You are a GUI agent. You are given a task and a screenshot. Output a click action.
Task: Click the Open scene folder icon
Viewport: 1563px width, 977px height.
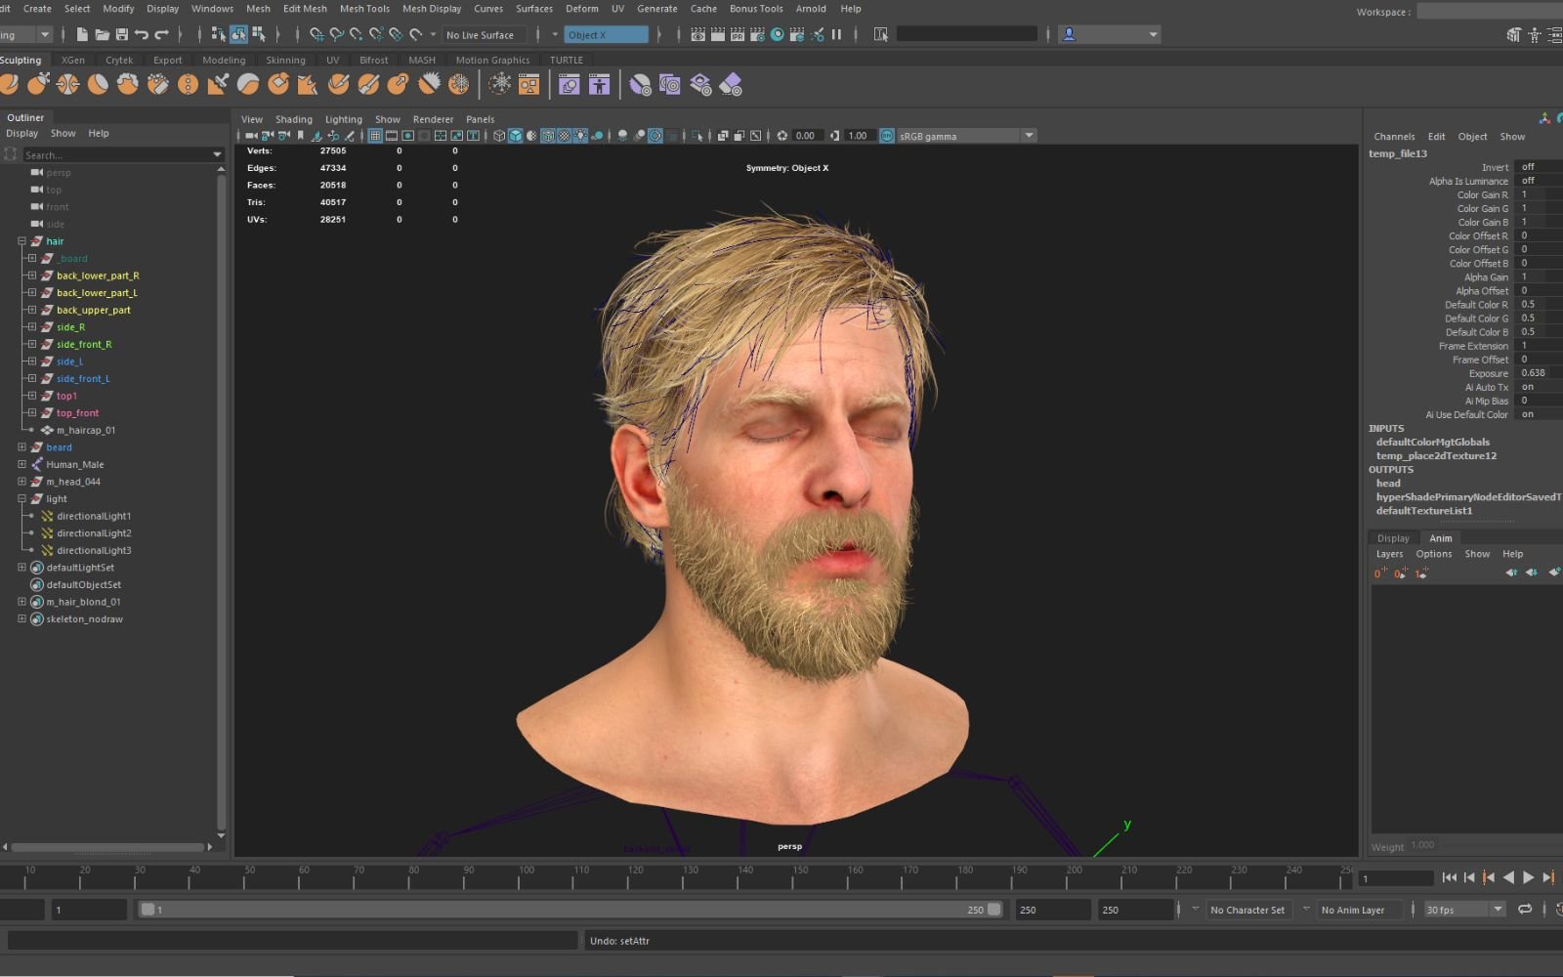coord(102,34)
